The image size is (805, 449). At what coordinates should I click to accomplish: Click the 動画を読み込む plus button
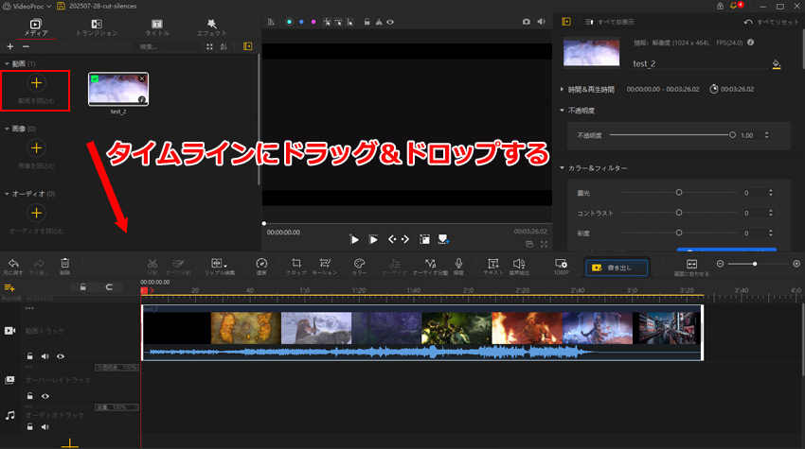click(x=36, y=83)
